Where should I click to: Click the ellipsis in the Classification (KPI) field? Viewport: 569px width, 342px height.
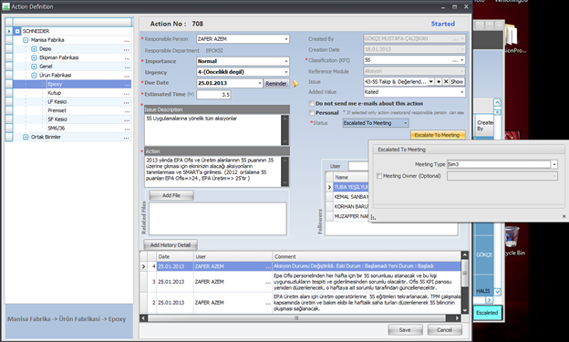(455, 60)
